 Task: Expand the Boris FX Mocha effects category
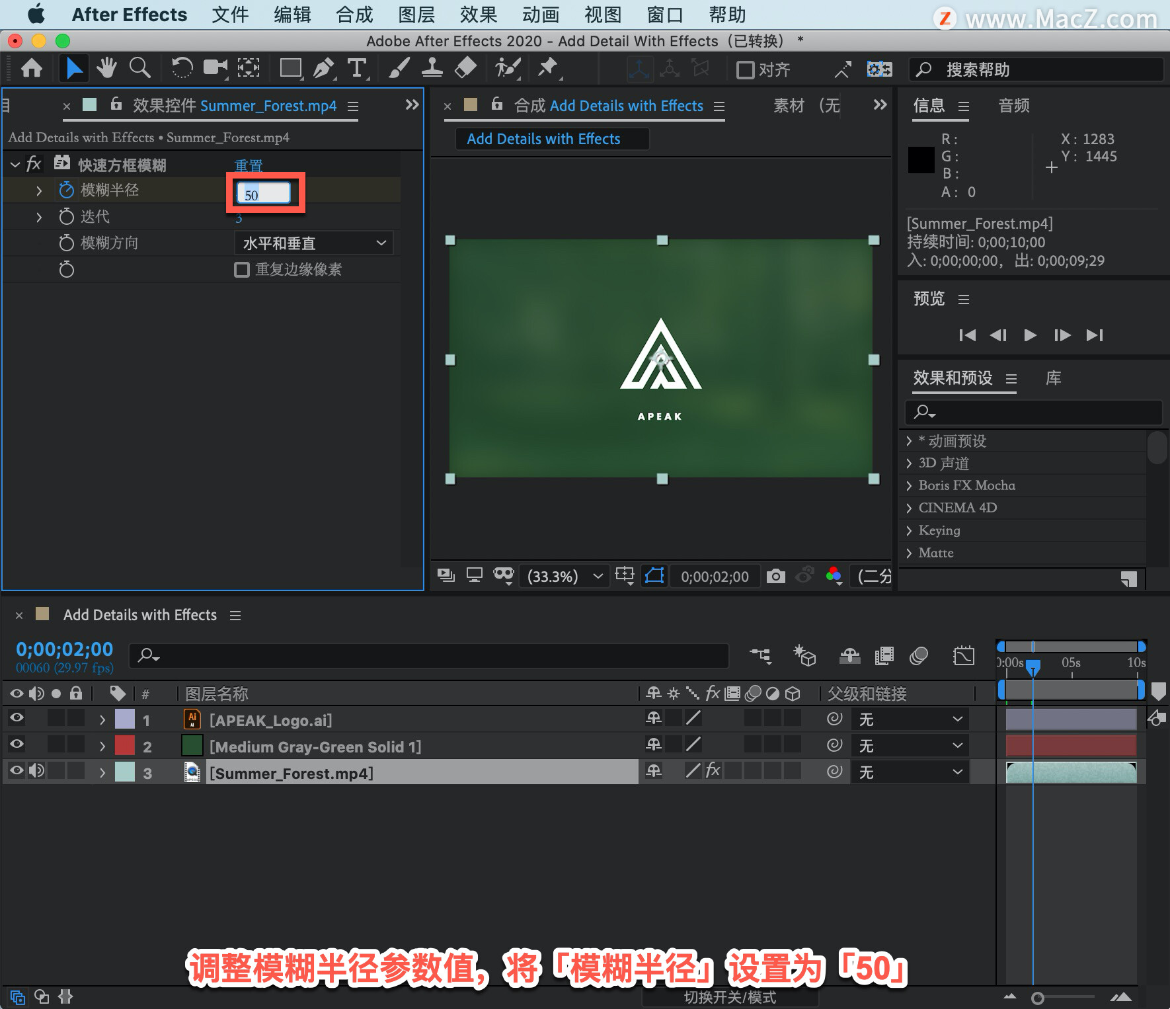909,485
